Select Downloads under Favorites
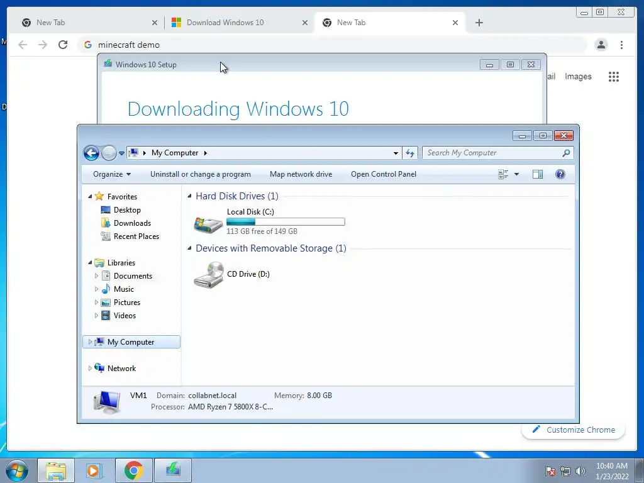The width and height of the screenshot is (644, 483). point(132,223)
